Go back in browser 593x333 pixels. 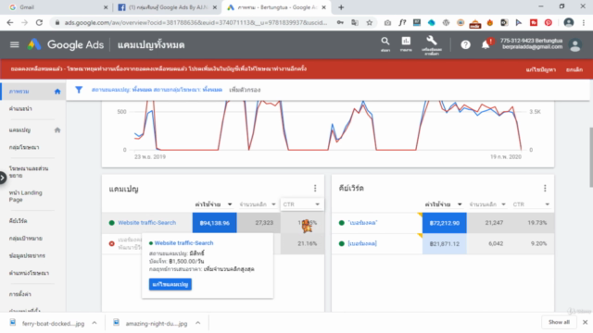[x=10, y=22]
